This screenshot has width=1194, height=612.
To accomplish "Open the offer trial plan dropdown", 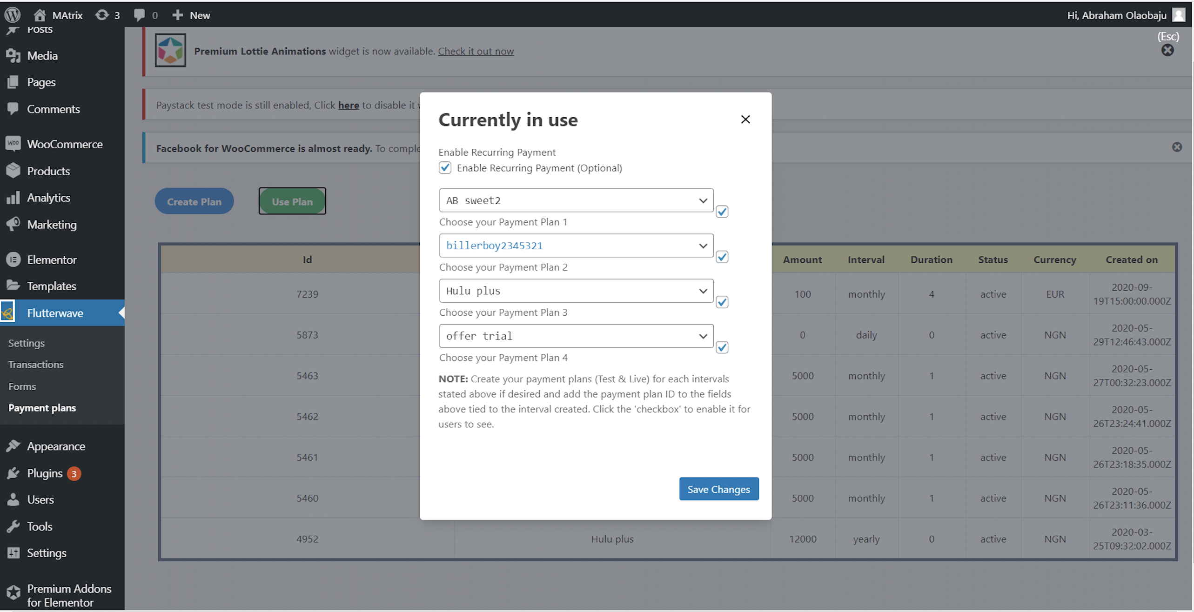I will point(576,336).
